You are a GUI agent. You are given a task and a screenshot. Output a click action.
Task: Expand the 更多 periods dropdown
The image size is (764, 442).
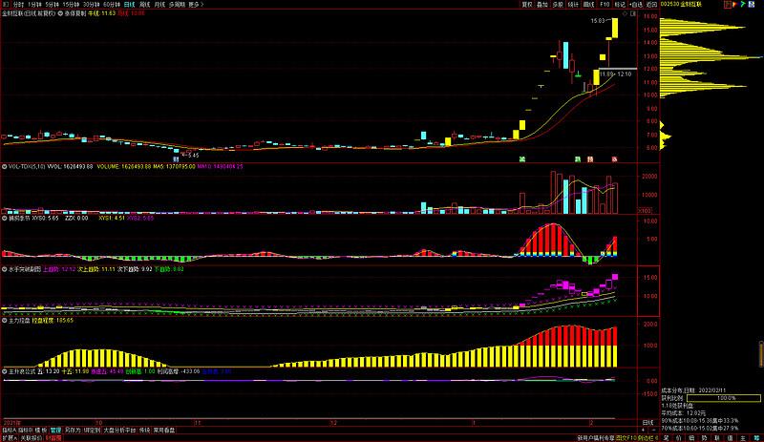196,4
